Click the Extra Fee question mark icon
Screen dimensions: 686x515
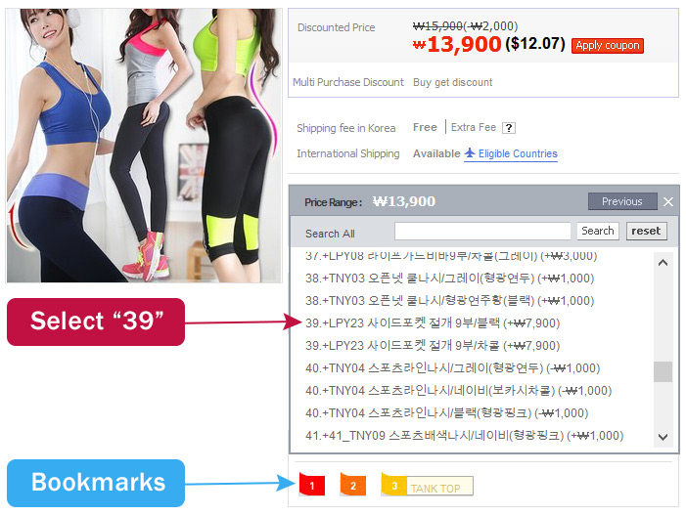click(x=508, y=128)
